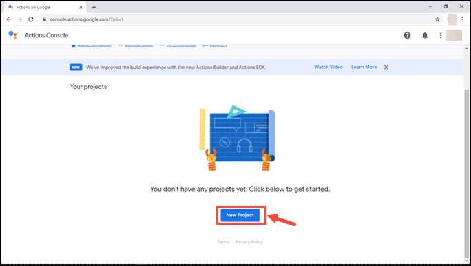
Task: Dismiss the Actions Builder announcement banner
Action: [386, 68]
